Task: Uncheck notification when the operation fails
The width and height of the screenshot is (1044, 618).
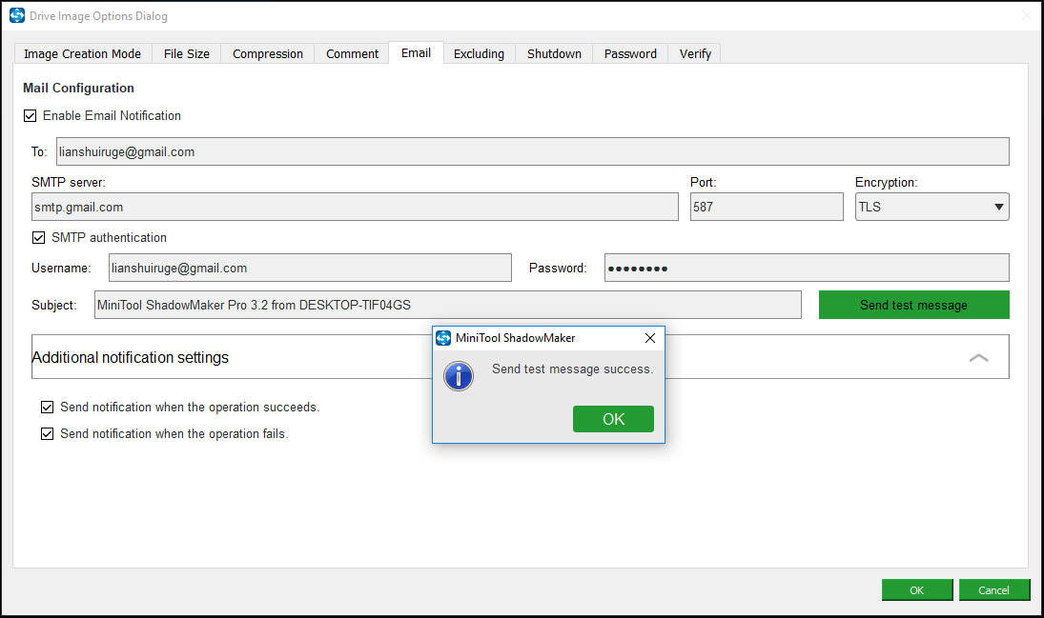Action: (48, 433)
